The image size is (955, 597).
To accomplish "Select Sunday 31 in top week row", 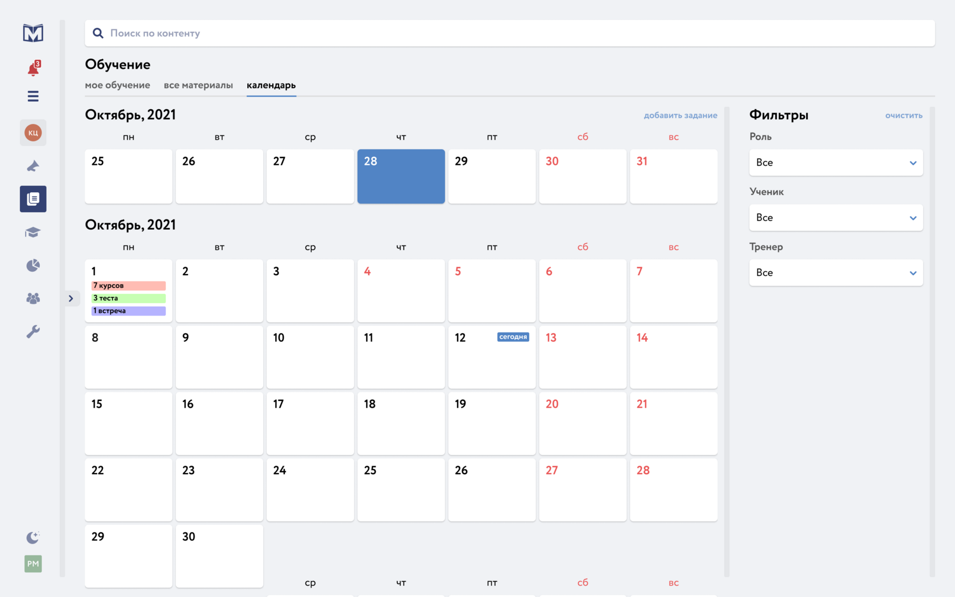I will [x=674, y=176].
